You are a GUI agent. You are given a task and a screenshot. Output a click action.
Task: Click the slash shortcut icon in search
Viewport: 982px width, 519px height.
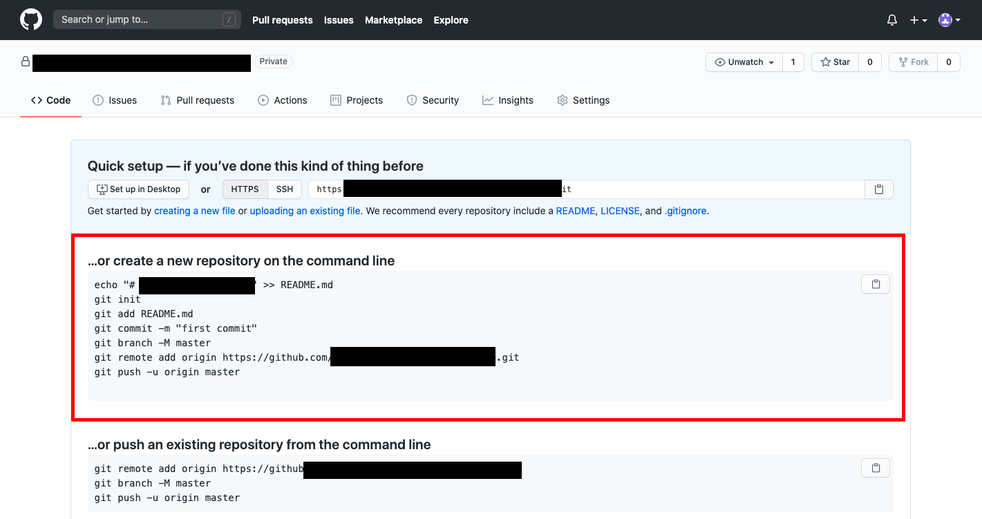click(229, 20)
